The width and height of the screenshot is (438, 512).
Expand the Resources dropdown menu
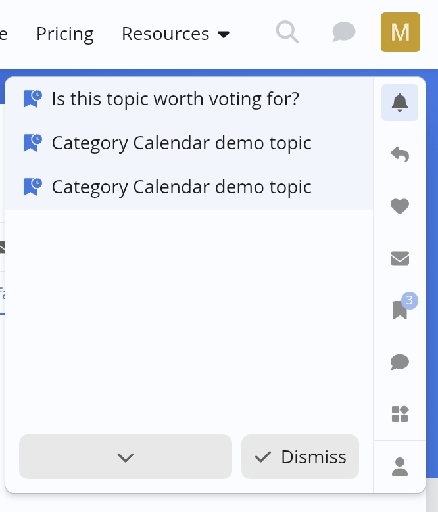click(x=166, y=34)
